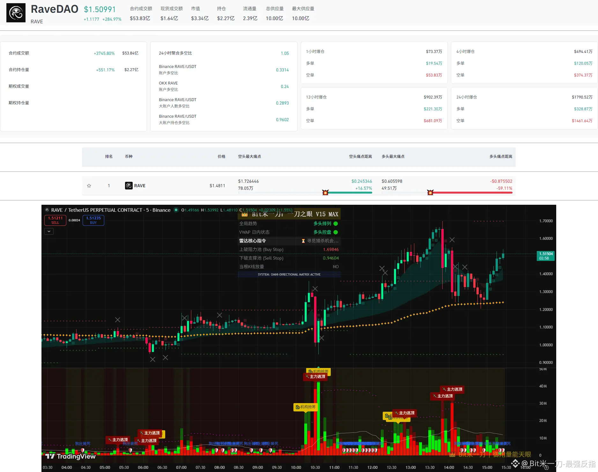Click the 上破阻力池 value 1.69846
Image resolution: width=598 pixels, height=472 pixels.
tap(331, 249)
